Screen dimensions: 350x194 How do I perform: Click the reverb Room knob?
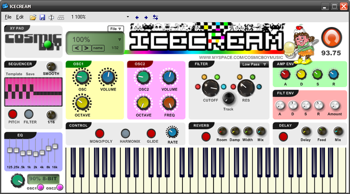pyautogui.click(x=222, y=131)
